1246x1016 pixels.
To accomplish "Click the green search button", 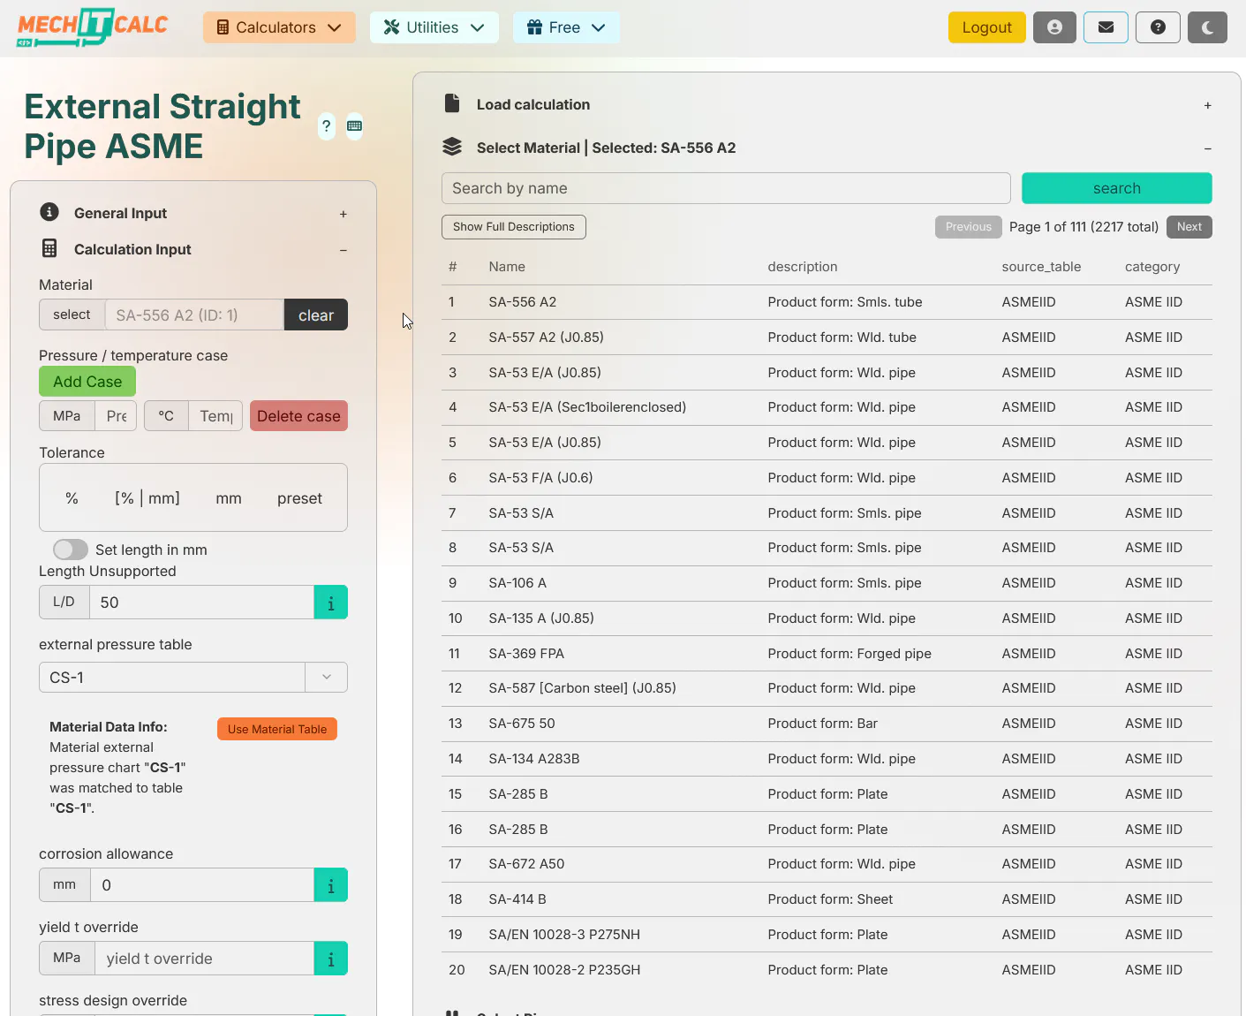I will coord(1116,188).
